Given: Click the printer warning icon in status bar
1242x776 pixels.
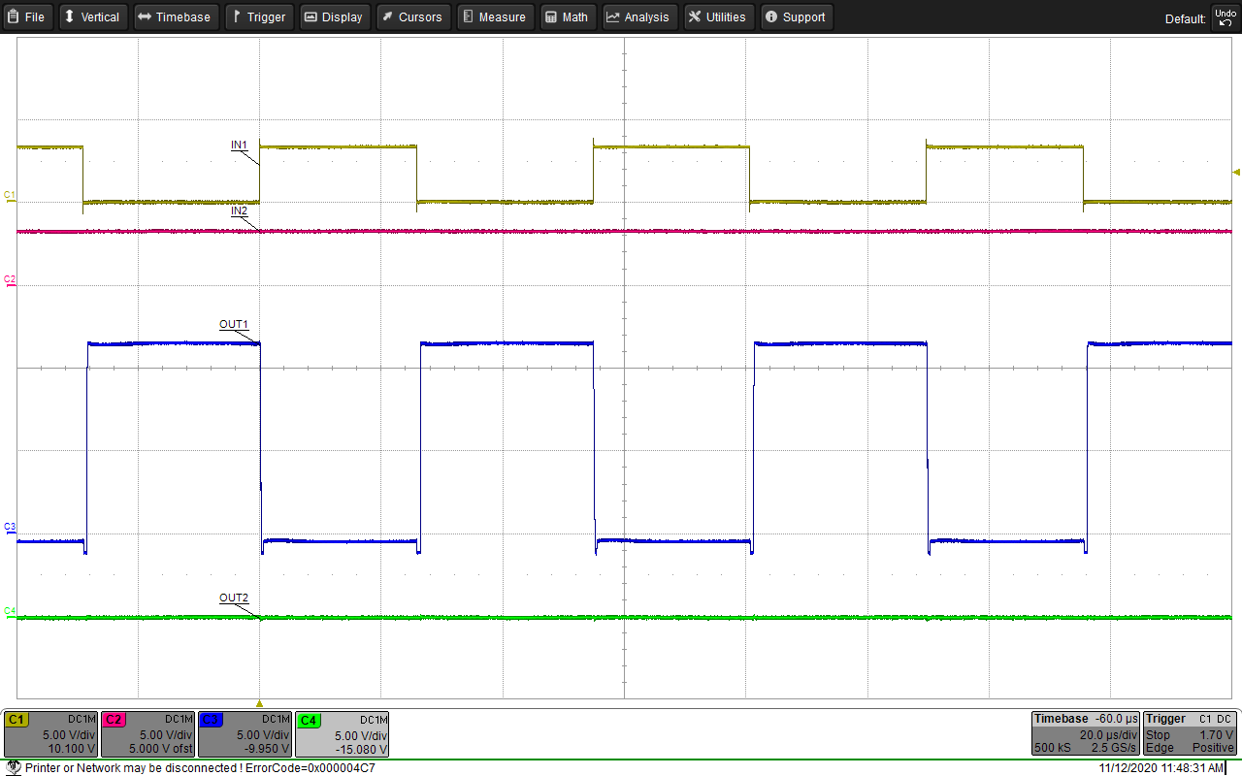Looking at the screenshot, I should (10, 767).
